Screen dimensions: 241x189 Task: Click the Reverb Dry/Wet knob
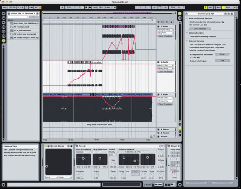click(161, 175)
